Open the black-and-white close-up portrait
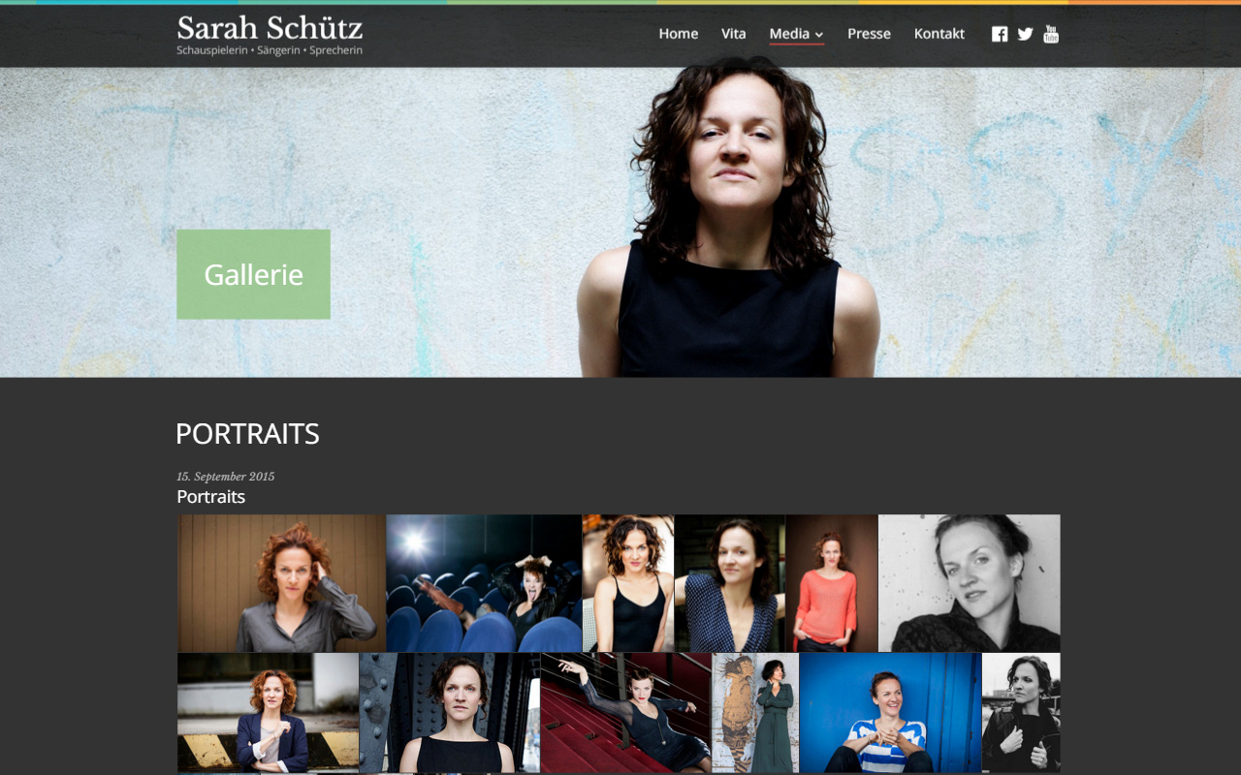The height and width of the screenshot is (775, 1241). (x=969, y=583)
